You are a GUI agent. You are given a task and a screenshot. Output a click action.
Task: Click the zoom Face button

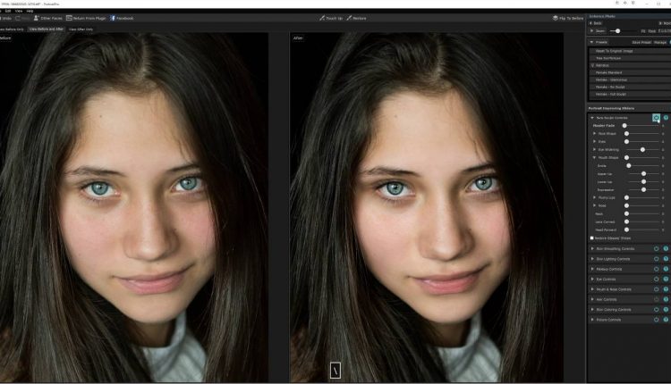pyautogui.click(x=651, y=31)
